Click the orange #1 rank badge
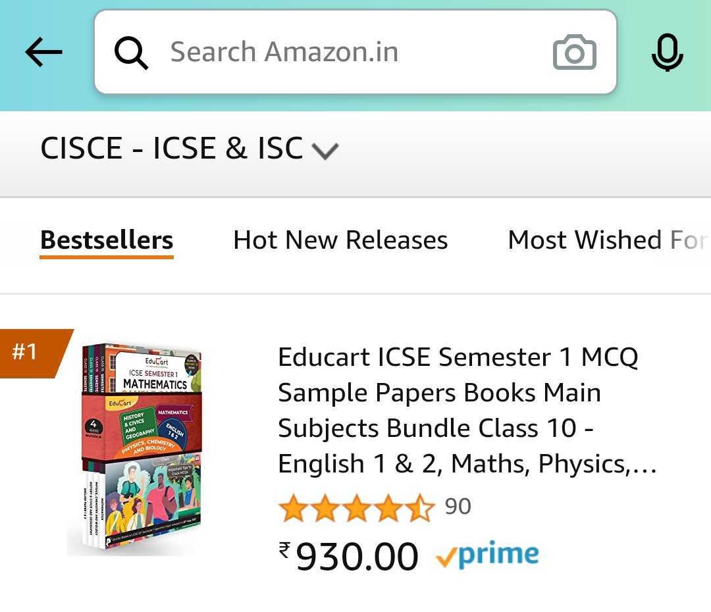711x612 pixels. coord(30,353)
